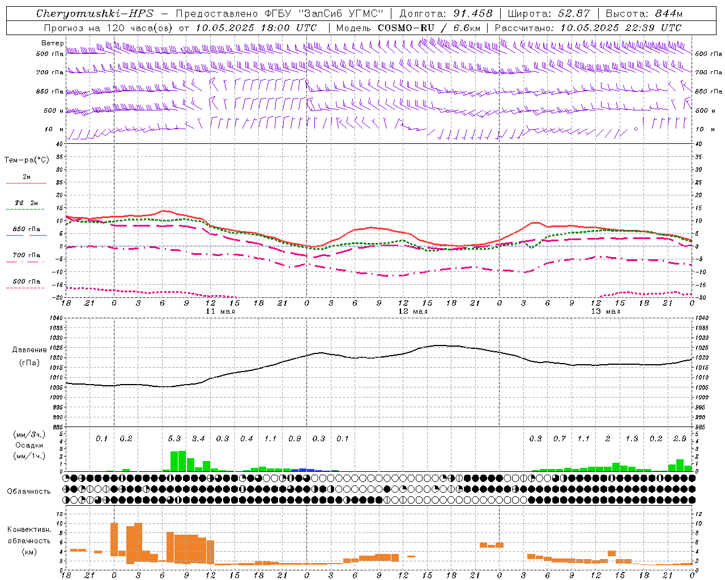Click the Рассчитано: 10.05.2025 22:39 UTC timestamp
The image size is (725, 580).
coord(588,28)
